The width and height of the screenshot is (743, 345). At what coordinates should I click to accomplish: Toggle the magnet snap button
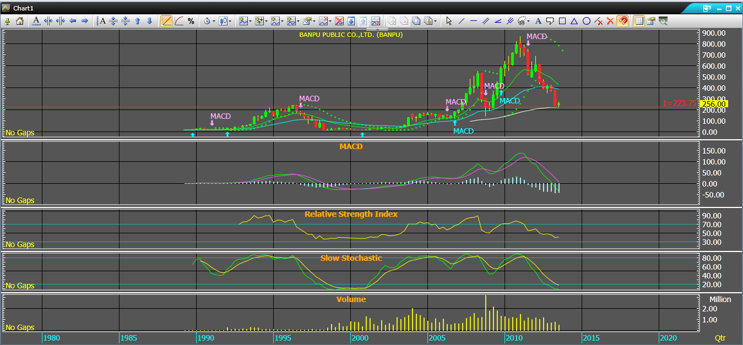click(x=622, y=21)
